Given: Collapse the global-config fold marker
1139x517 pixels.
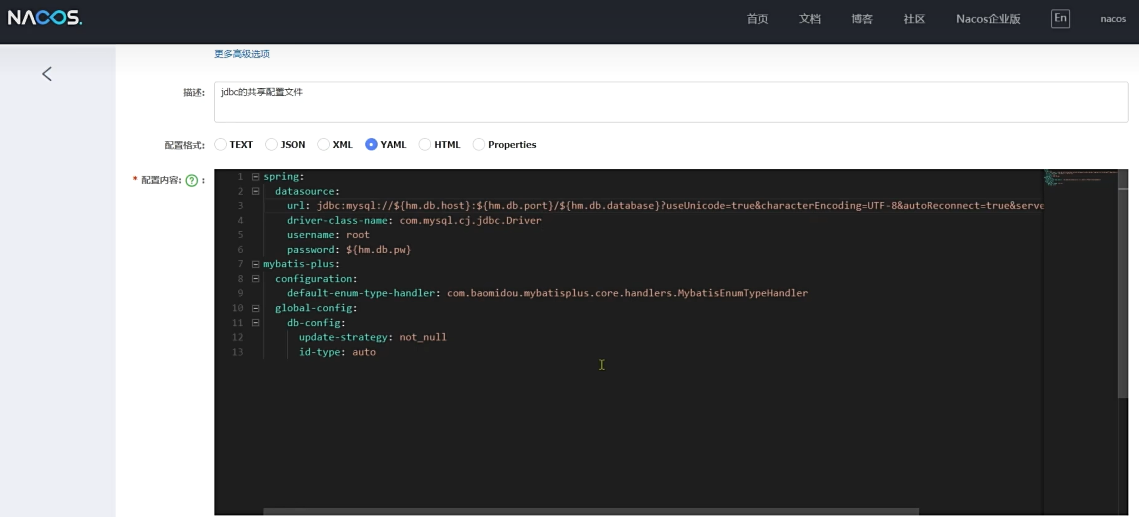Looking at the screenshot, I should pos(256,308).
